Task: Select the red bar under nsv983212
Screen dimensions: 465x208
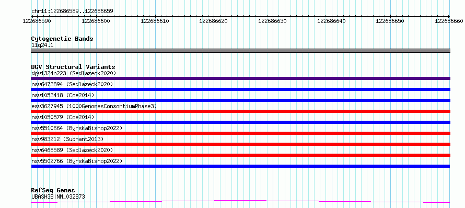Action: coord(240,144)
